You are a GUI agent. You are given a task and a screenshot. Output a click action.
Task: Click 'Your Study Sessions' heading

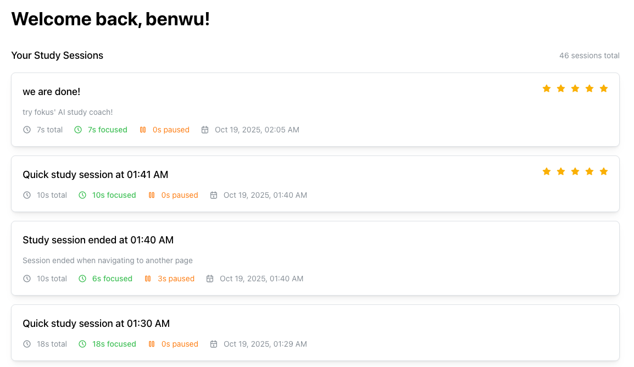tap(57, 55)
